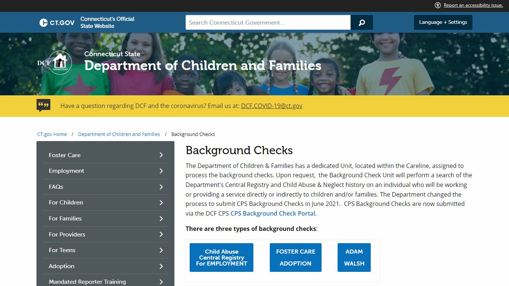The width and height of the screenshot is (509, 286).
Task: Go to CT.gov Home breadcrumb
Action: (52, 134)
